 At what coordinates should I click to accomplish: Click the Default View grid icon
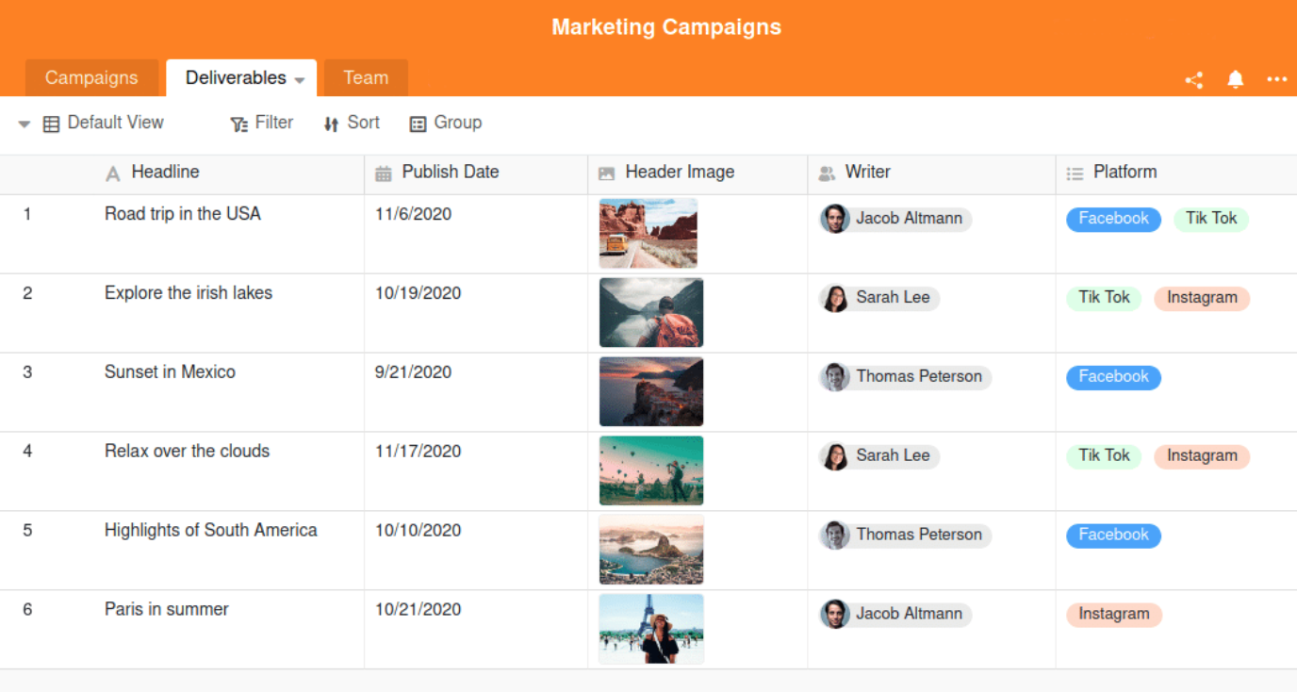pyautogui.click(x=52, y=124)
